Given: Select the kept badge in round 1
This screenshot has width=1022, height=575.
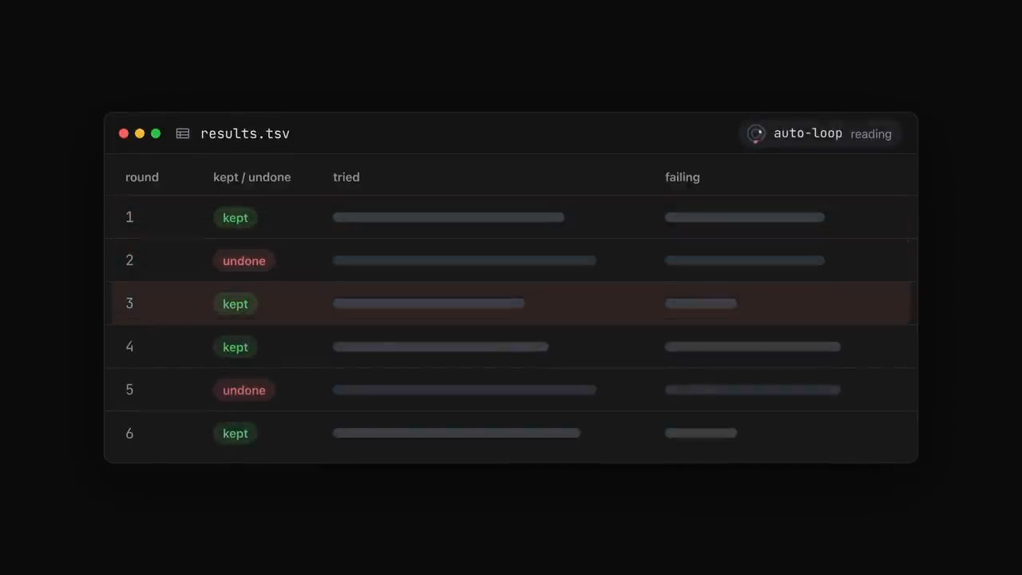Looking at the screenshot, I should (x=236, y=218).
